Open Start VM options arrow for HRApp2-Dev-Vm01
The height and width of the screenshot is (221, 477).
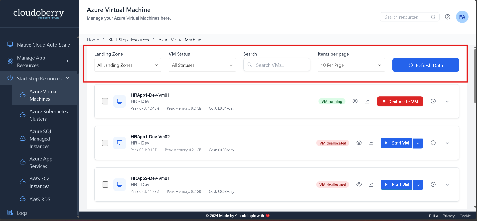[418, 185]
